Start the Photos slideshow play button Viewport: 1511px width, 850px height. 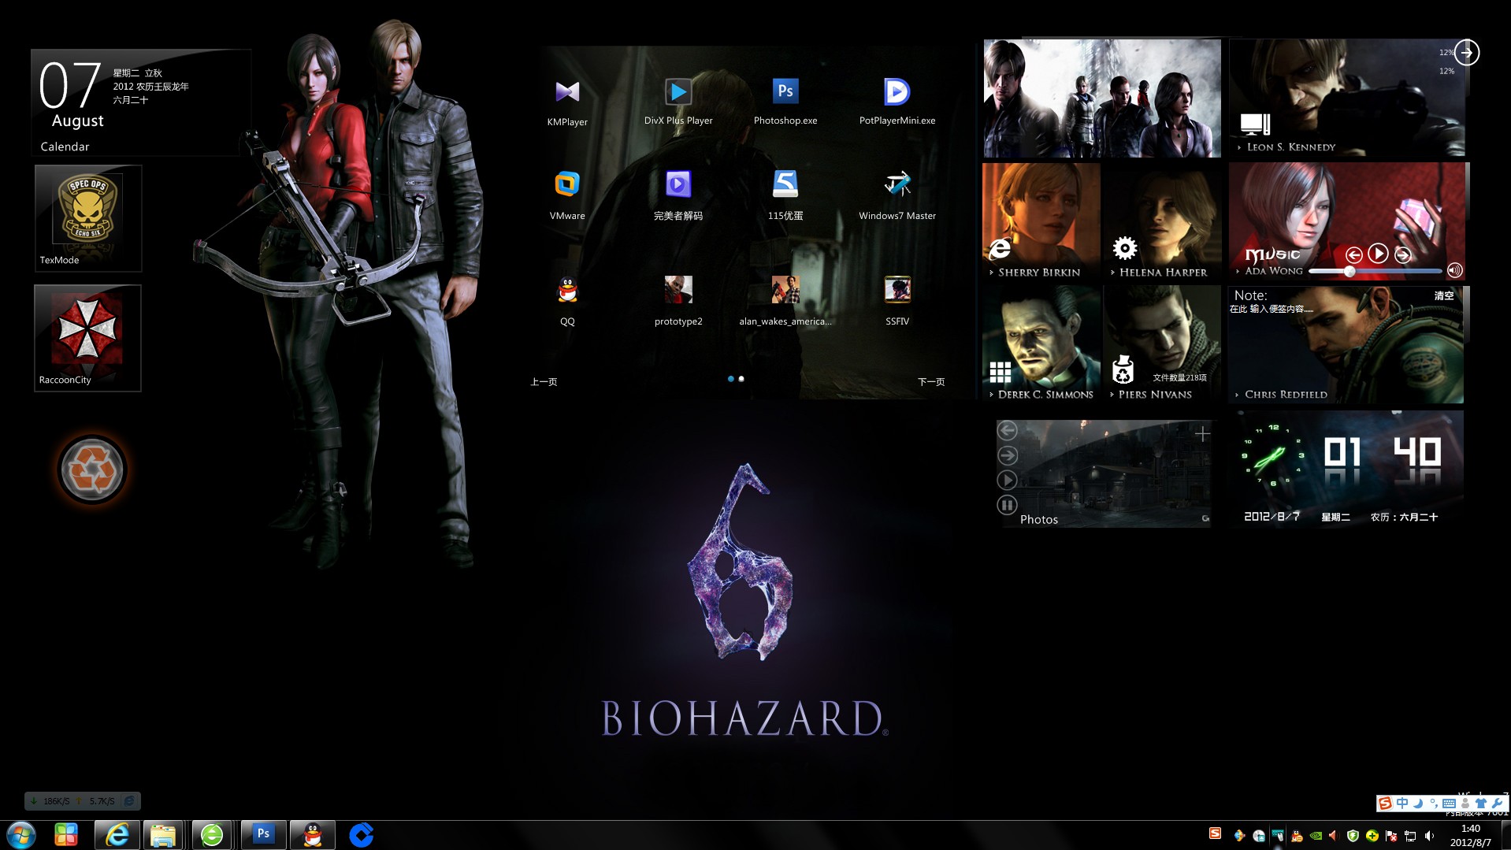coord(1007,480)
